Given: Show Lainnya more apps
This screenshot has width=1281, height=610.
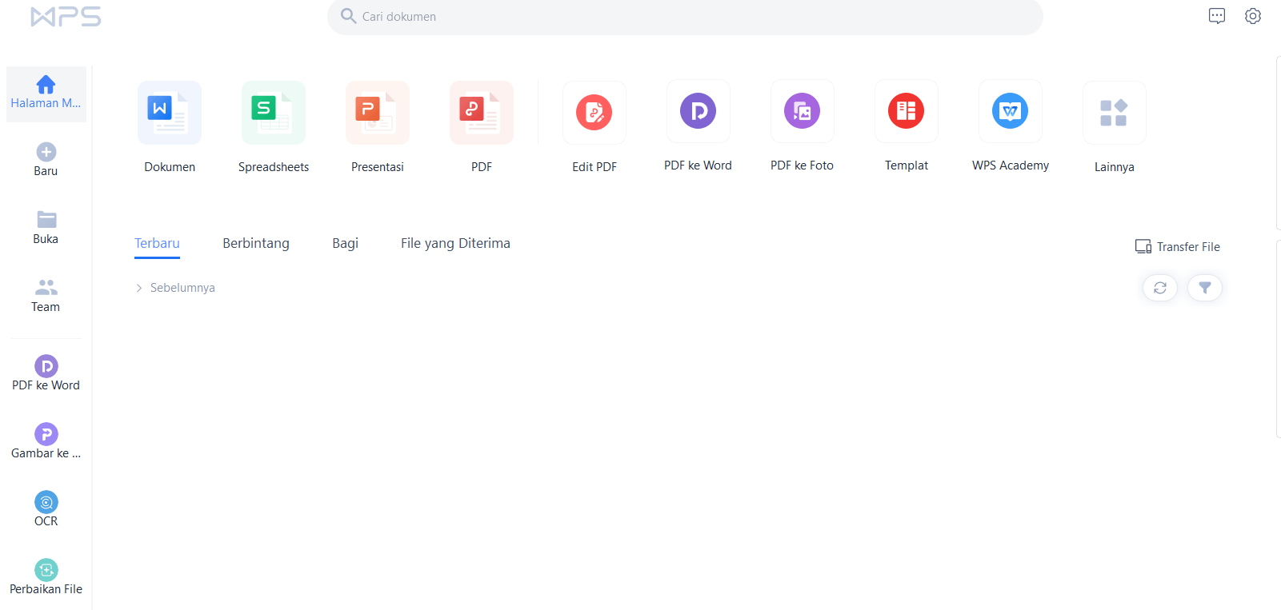Looking at the screenshot, I should [1114, 114].
